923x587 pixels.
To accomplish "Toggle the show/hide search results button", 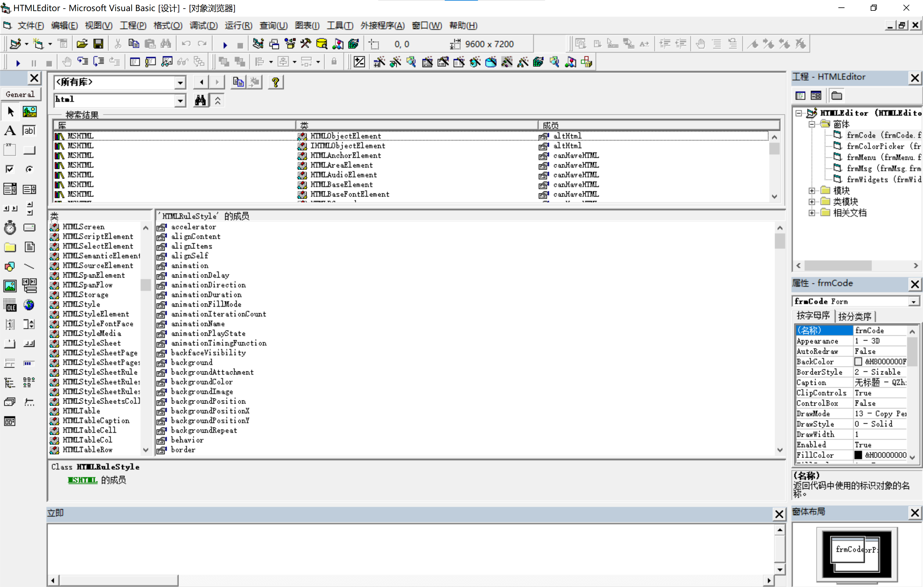I will (x=217, y=100).
